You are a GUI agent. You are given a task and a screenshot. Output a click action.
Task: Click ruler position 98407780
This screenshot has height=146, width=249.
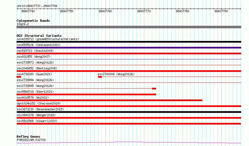[182, 11]
